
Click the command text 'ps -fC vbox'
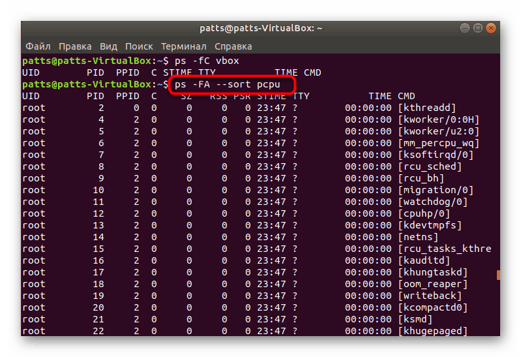click(x=207, y=61)
